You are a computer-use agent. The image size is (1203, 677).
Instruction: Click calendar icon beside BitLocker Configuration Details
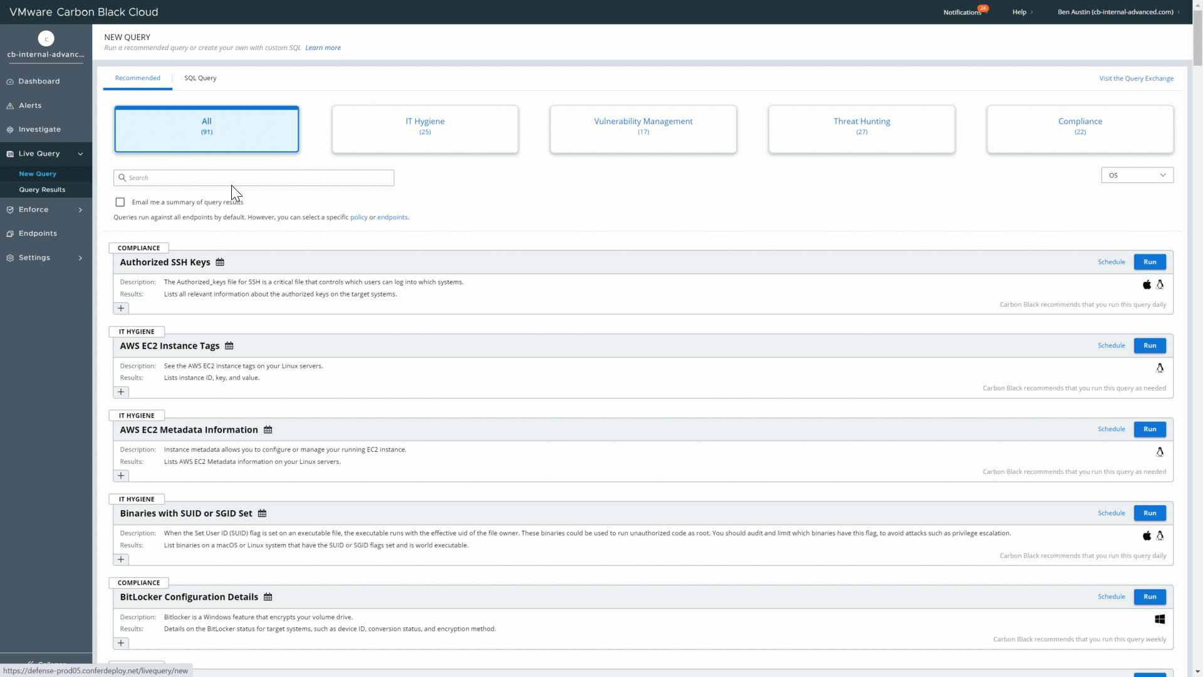[268, 597]
